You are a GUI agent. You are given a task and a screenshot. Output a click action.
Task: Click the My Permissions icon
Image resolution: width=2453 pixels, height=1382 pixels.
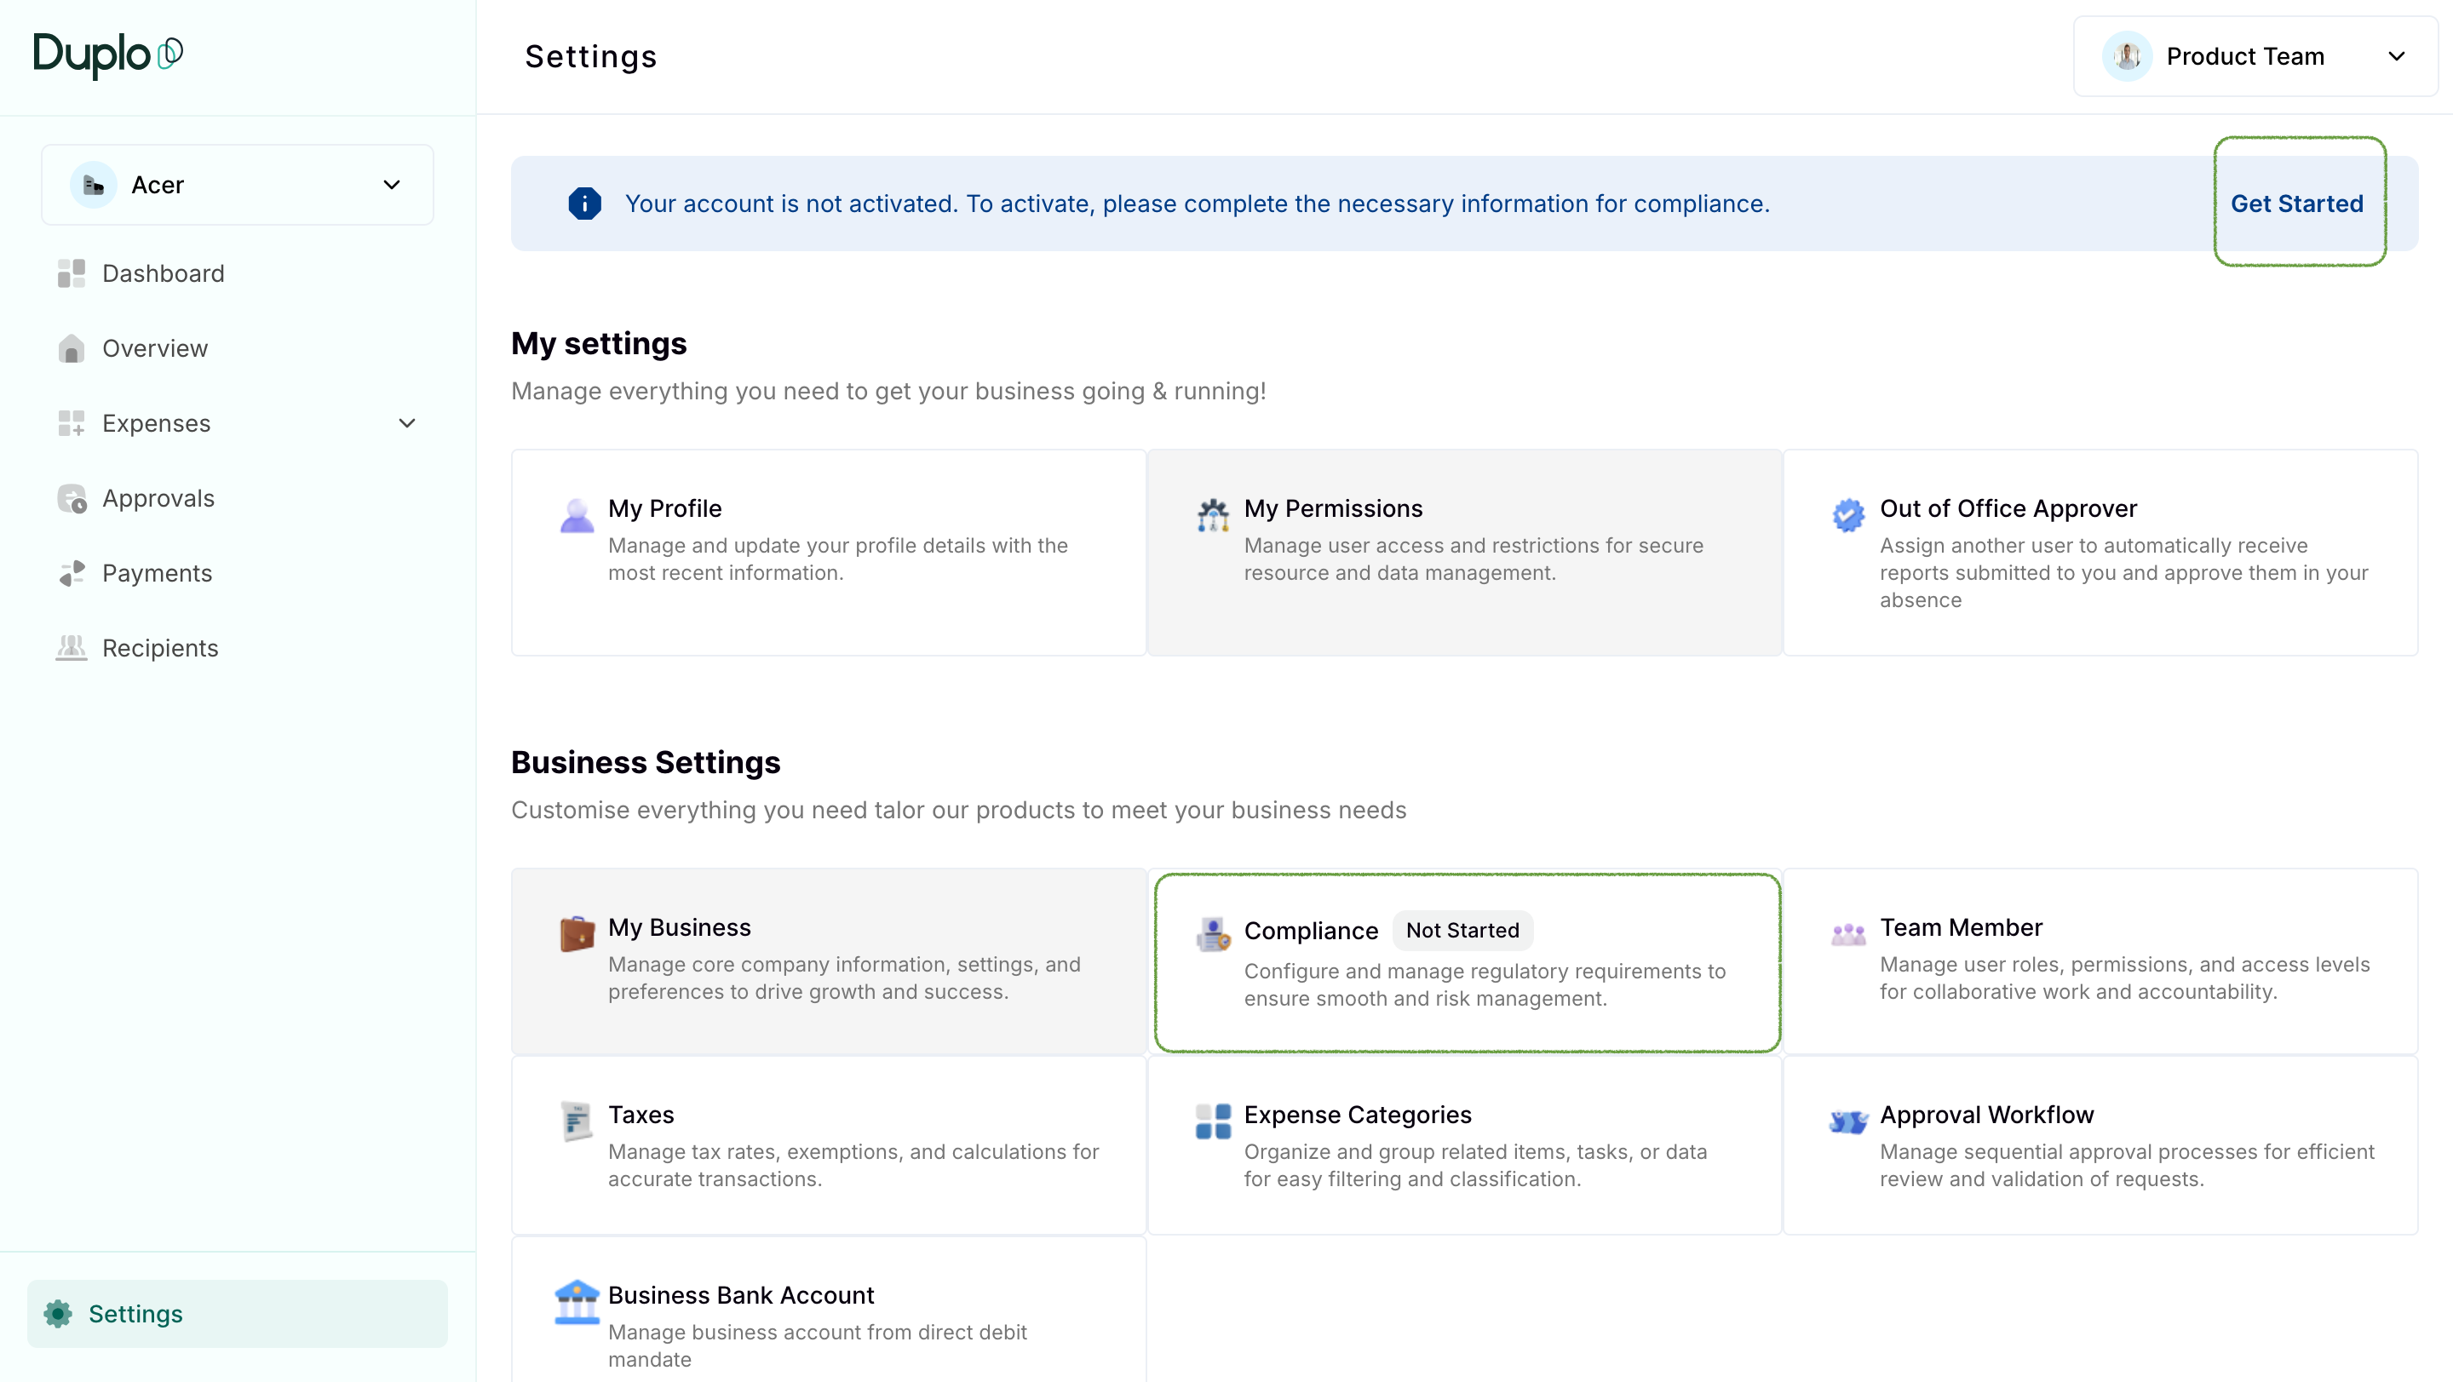pos(1212,515)
